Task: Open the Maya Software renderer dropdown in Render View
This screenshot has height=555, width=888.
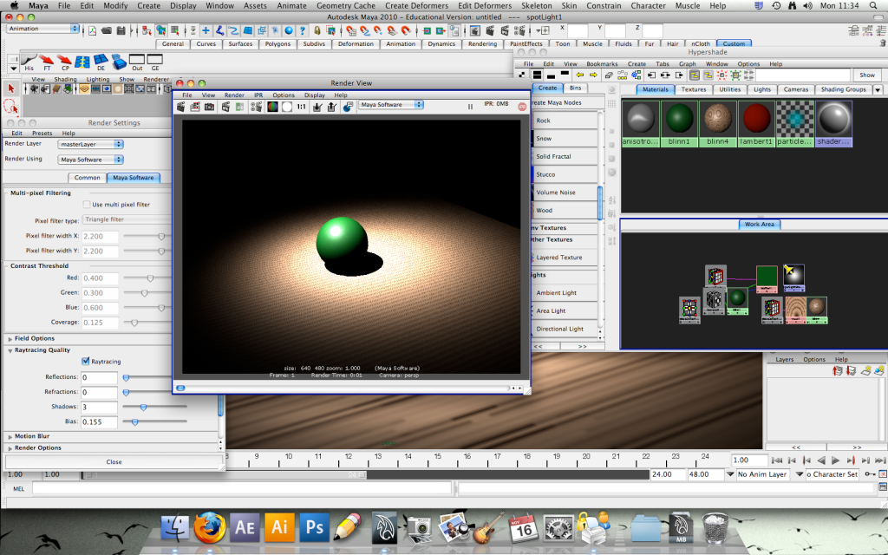Action: (x=391, y=105)
